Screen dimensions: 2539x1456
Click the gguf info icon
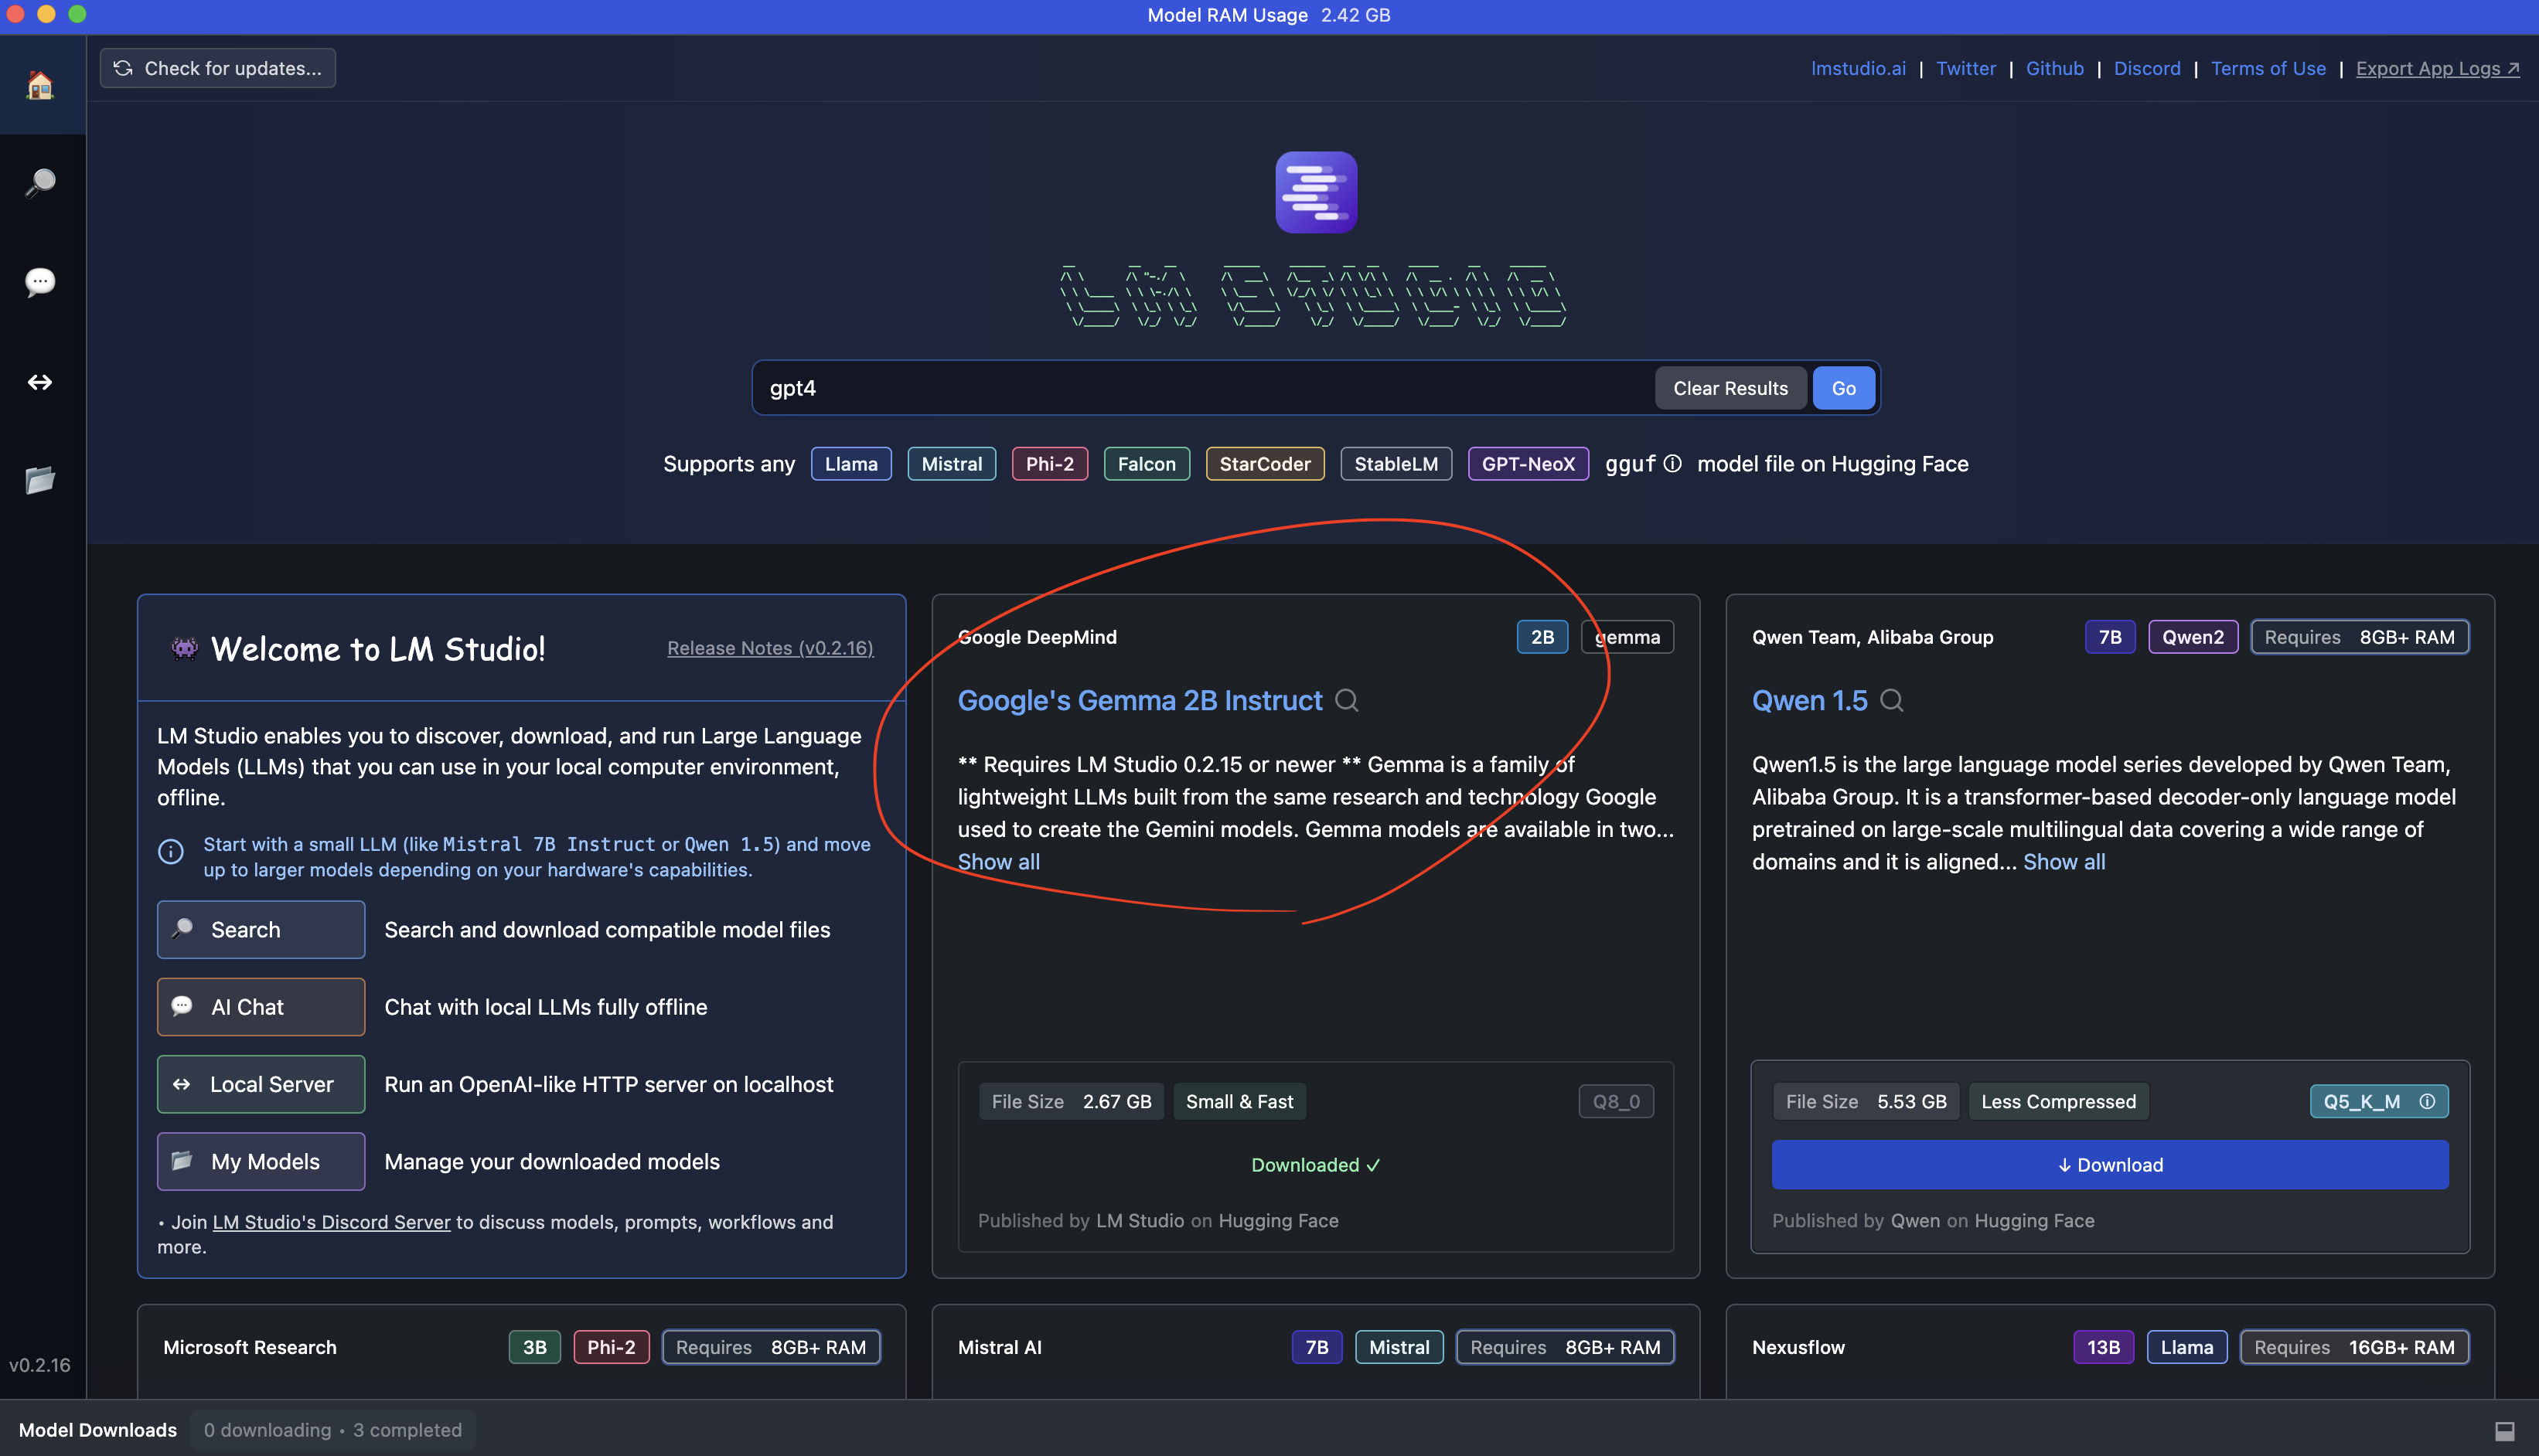pyautogui.click(x=1672, y=464)
